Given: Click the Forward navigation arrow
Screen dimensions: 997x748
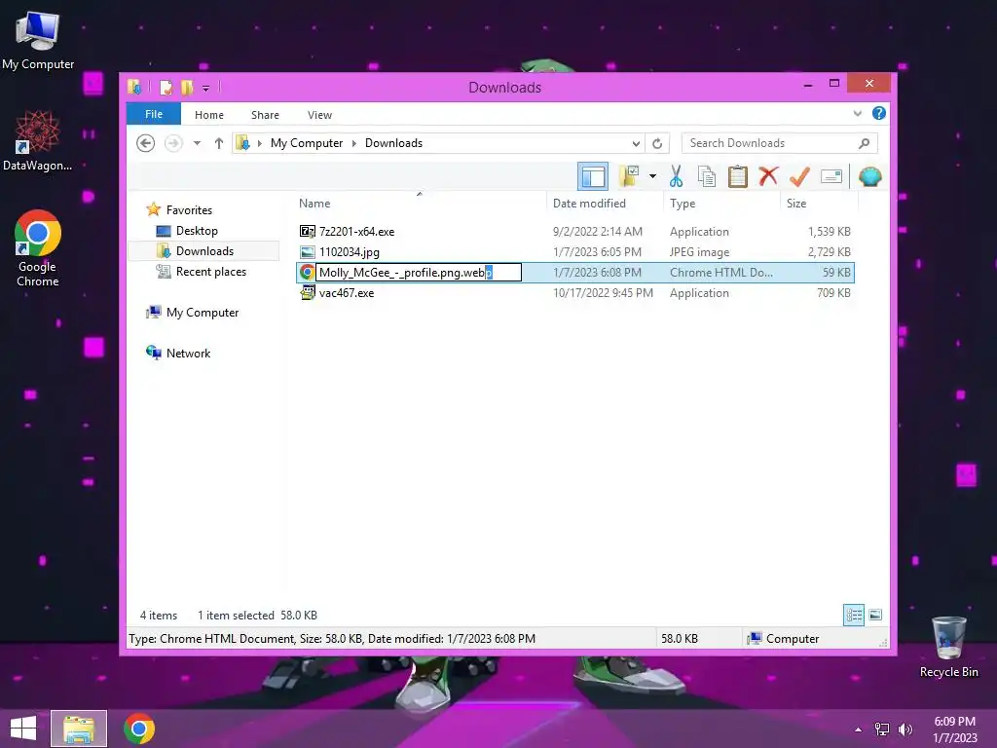Looking at the screenshot, I should [173, 143].
